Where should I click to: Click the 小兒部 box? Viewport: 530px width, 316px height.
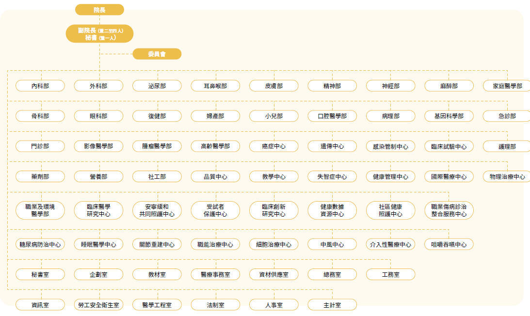[274, 116]
